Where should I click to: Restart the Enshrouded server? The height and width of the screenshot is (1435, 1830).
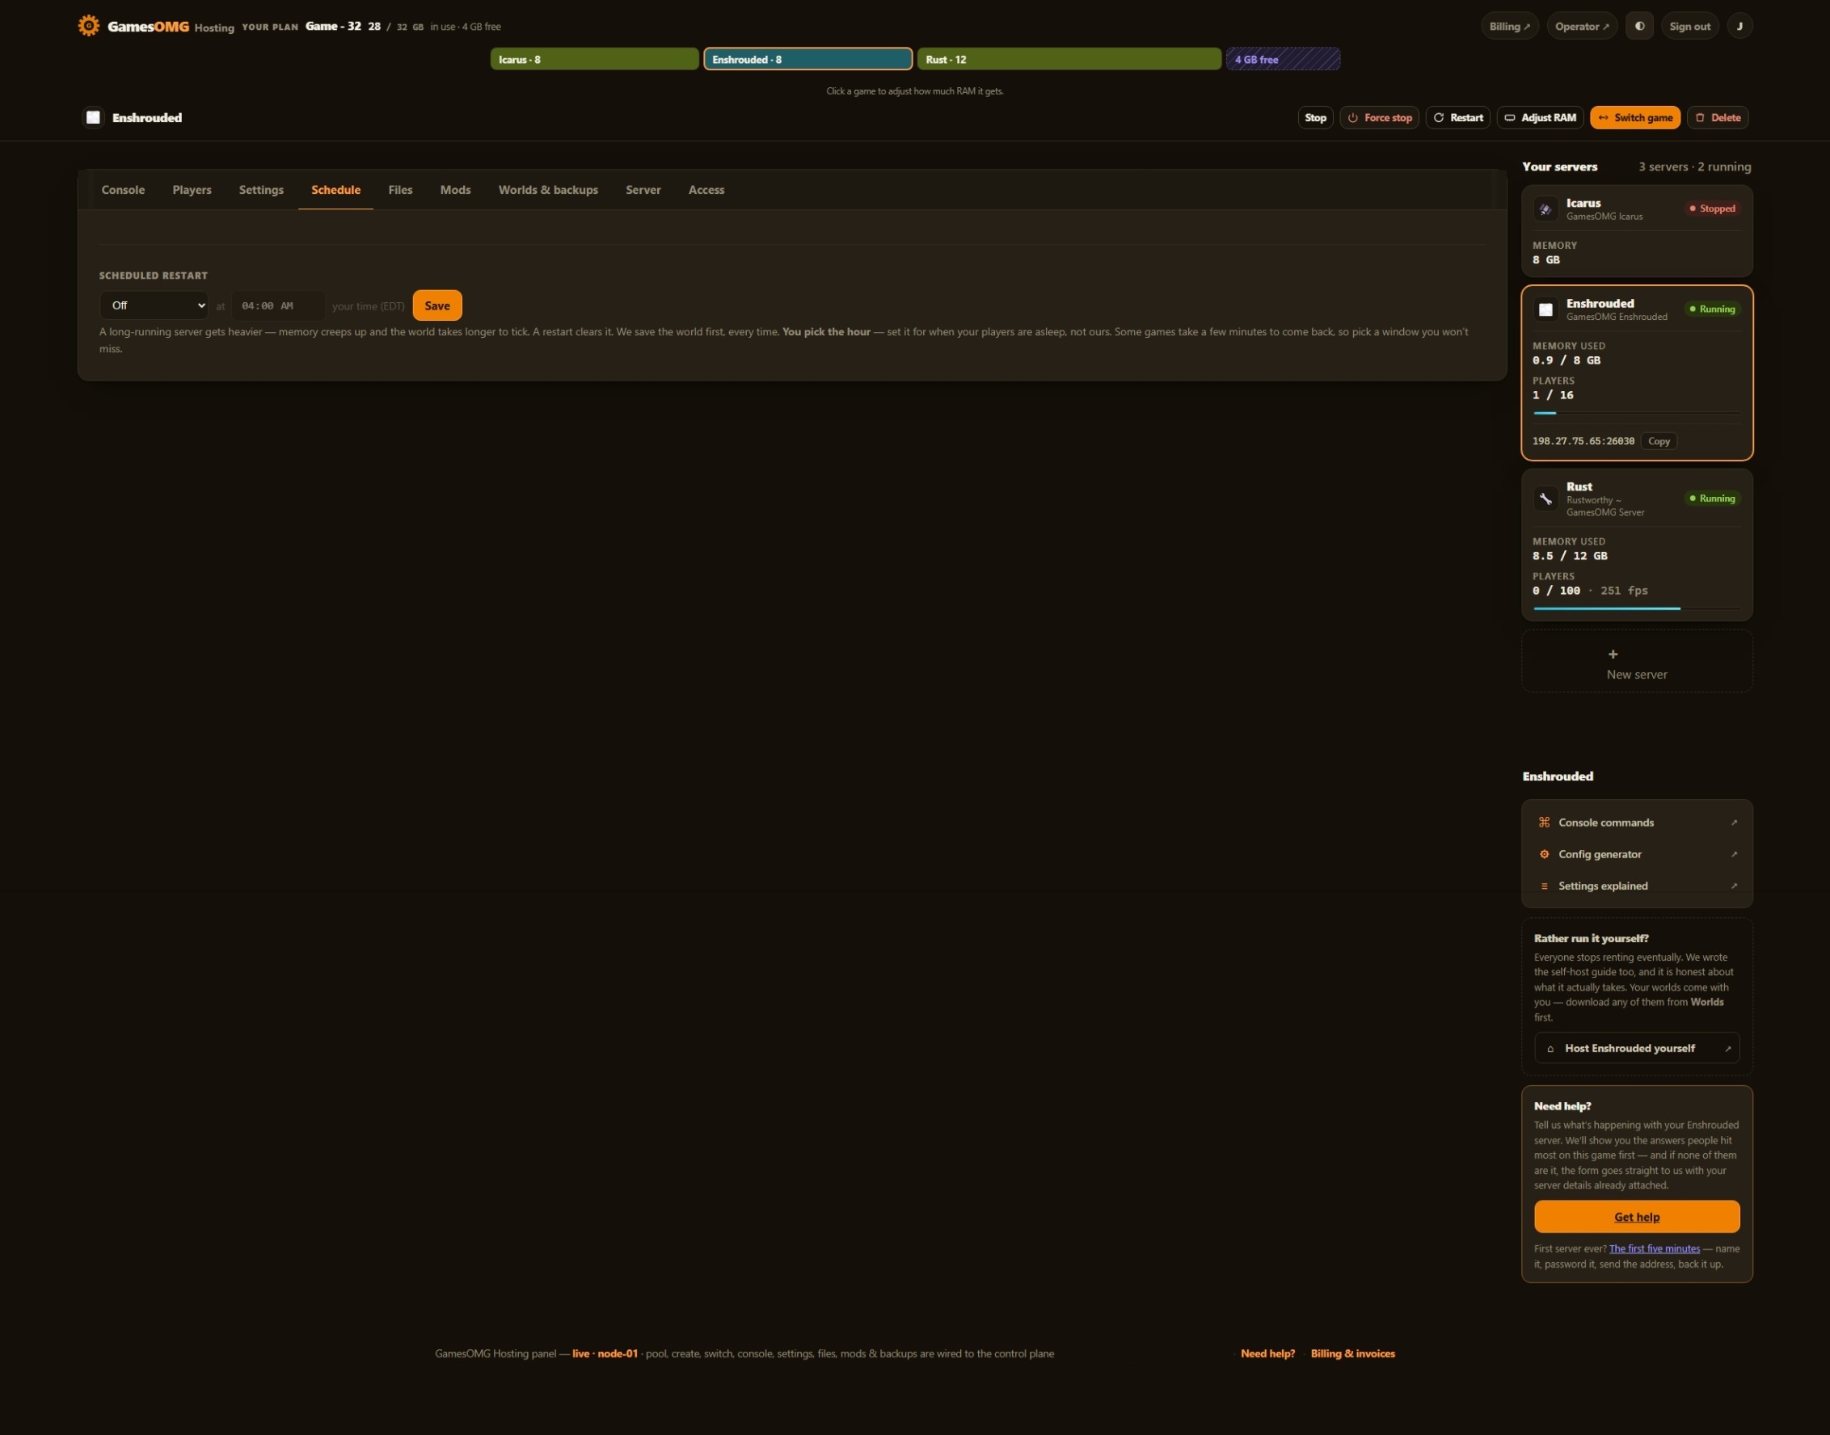click(1457, 118)
